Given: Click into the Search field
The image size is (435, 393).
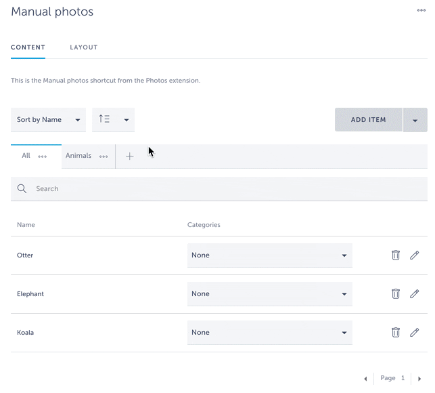Looking at the screenshot, I should [223, 189].
